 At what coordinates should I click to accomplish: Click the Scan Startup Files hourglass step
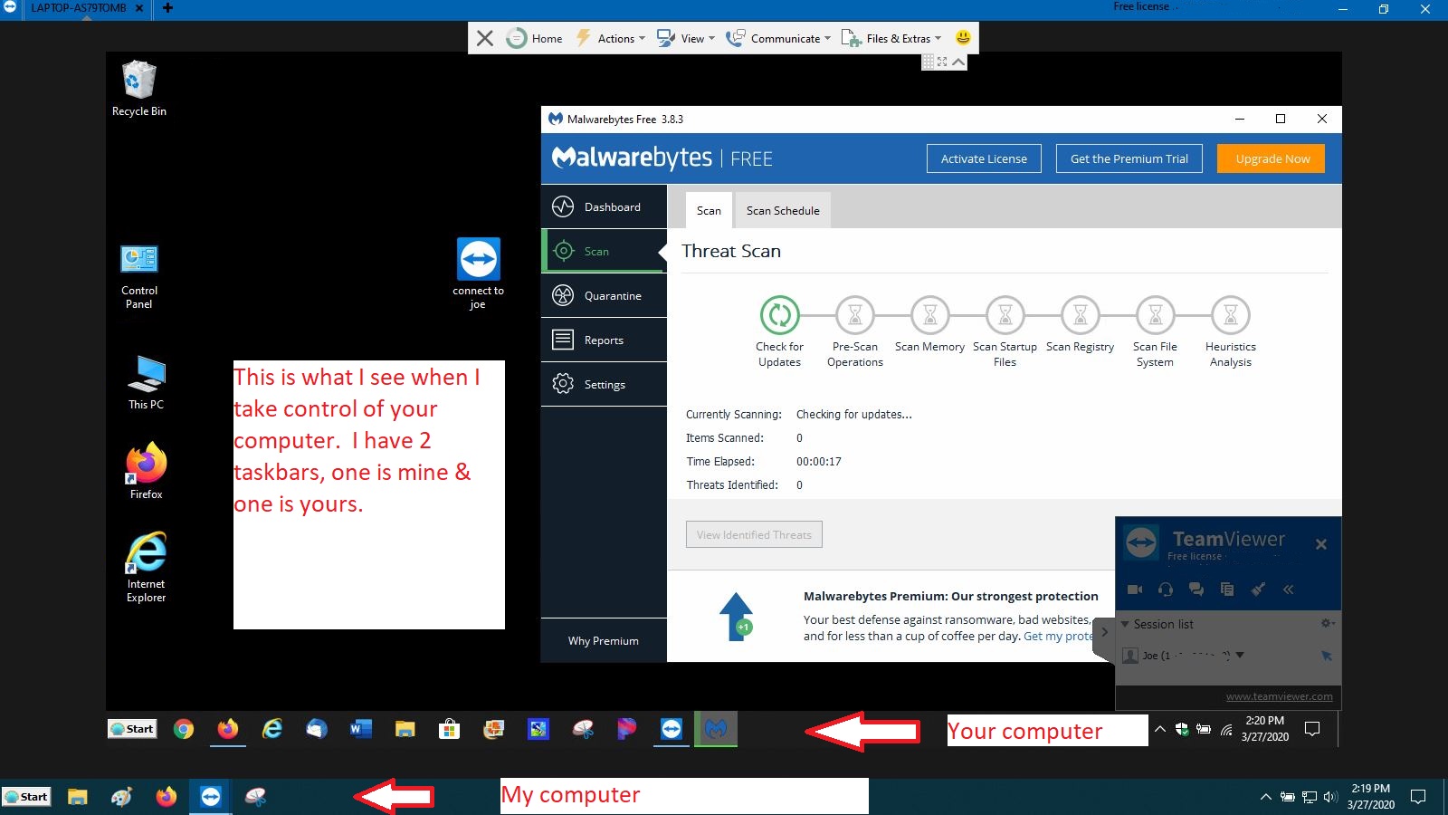tap(1005, 315)
